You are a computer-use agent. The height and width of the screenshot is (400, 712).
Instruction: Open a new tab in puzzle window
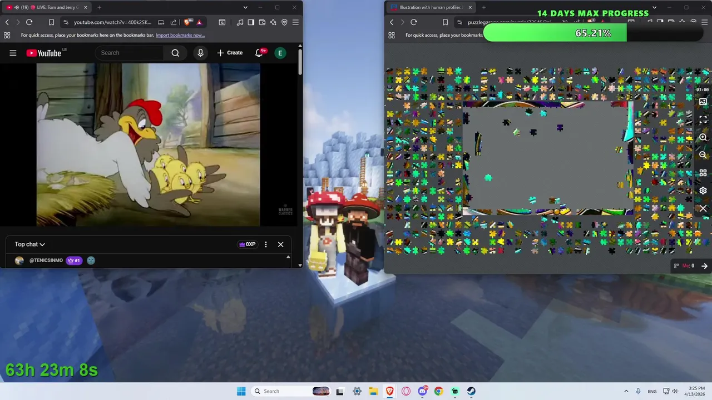483,7
